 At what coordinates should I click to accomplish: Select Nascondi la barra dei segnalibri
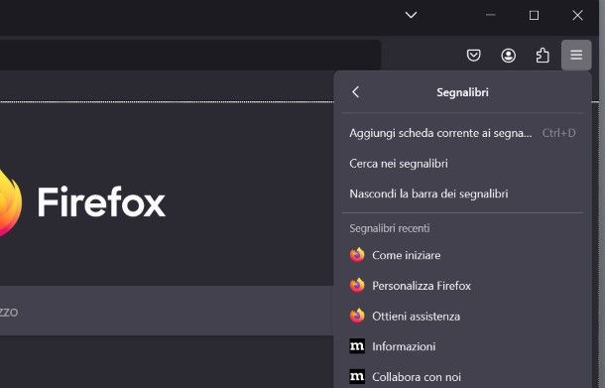(462, 194)
